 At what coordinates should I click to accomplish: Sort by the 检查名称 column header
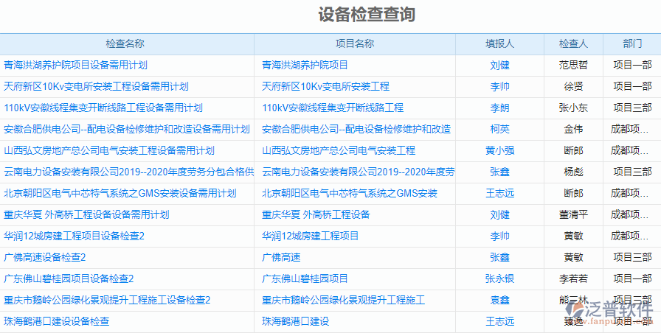[x=125, y=44]
